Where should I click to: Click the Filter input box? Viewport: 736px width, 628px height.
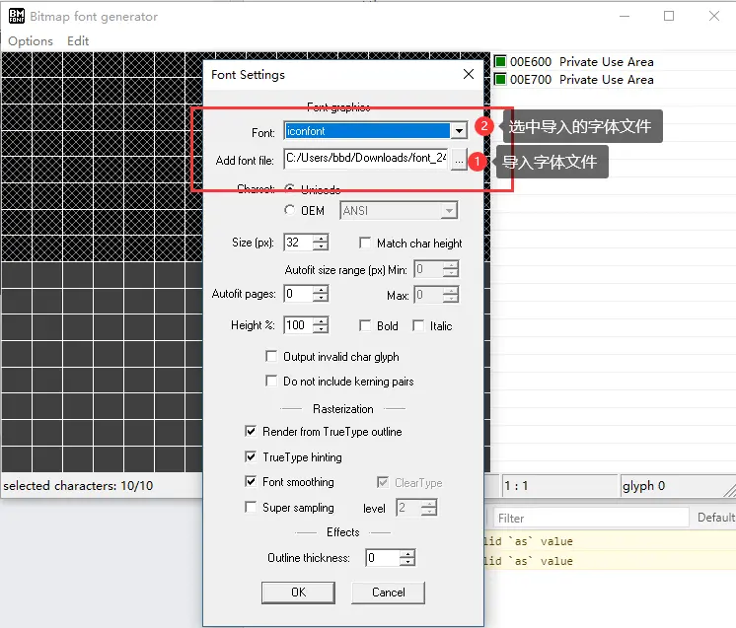click(x=591, y=518)
